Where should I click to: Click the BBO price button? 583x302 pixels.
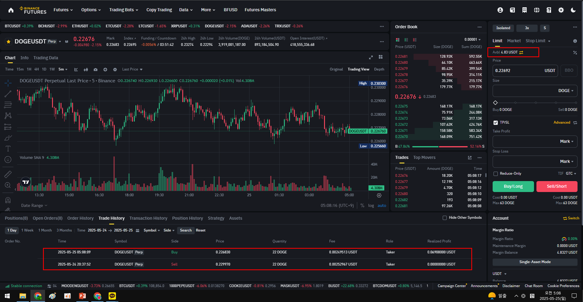(569, 70)
